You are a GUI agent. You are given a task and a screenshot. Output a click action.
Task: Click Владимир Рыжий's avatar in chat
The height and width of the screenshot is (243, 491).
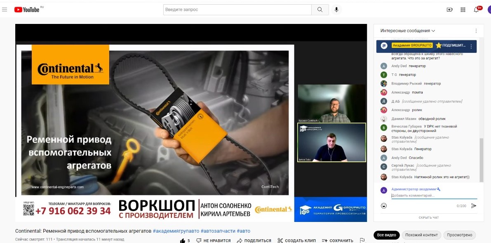384,84
